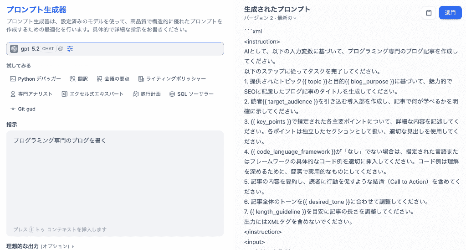Click the {{ topic }} variable
The width and height of the screenshot is (466, 250).
tap(315, 82)
